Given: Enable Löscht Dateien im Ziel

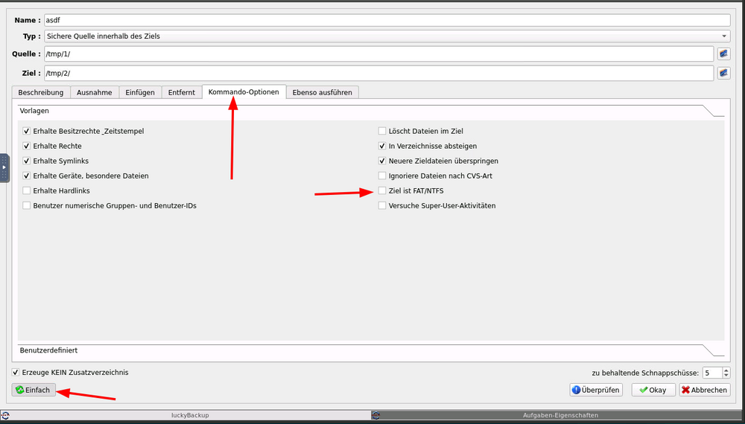Looking at the screenshot, I should pyautogui.click(x=382, y=131).
